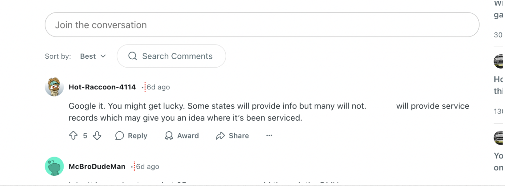Open the top sidebar post thumbnail on right

tap(499, 61)
